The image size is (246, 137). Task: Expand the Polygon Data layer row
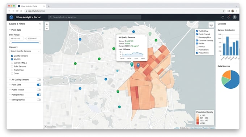tap(10, 95)
